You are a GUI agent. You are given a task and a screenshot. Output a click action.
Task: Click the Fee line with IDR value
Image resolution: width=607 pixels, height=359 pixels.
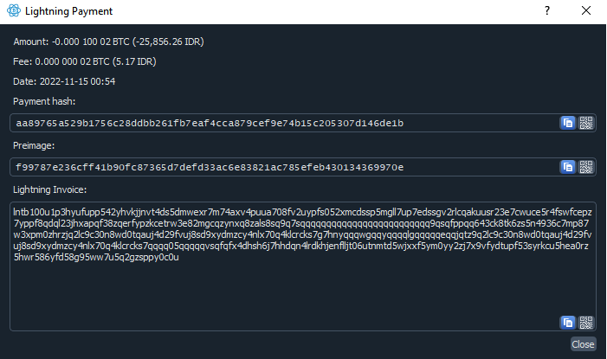(85, 61)
